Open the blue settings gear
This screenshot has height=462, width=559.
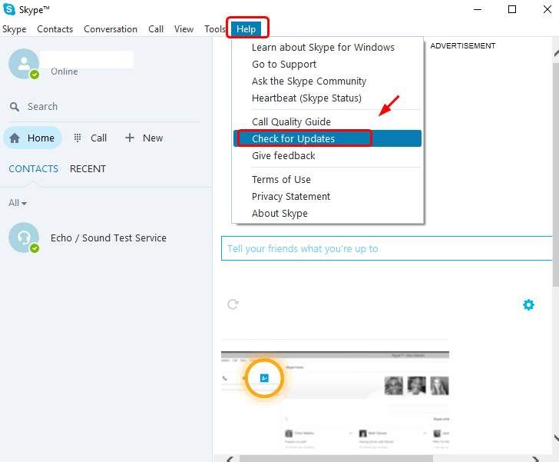click(528, 304)
